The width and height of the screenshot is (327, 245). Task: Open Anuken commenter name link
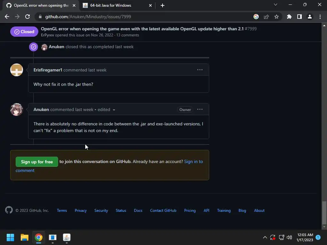41,110
